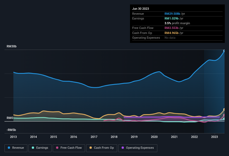Toggle the Earnings legend button
Image resolution: width=229 pixels, height=156 pixels.
(40, 148)
